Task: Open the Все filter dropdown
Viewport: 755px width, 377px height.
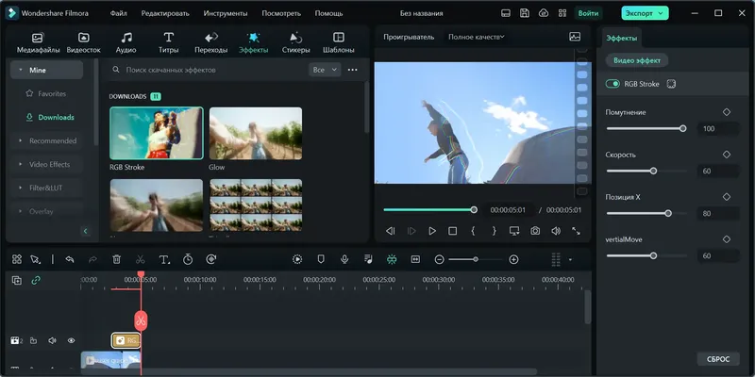Action: click(x=324, y=70)
